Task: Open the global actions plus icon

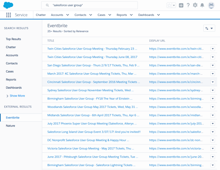Action: click(181, 5)
